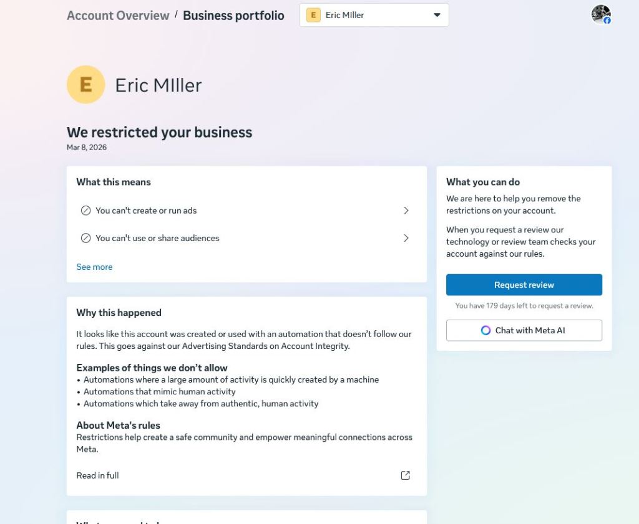The image size is (639, 524).
Task: Click the Eric MIller heading text
Action: (159, 85)
